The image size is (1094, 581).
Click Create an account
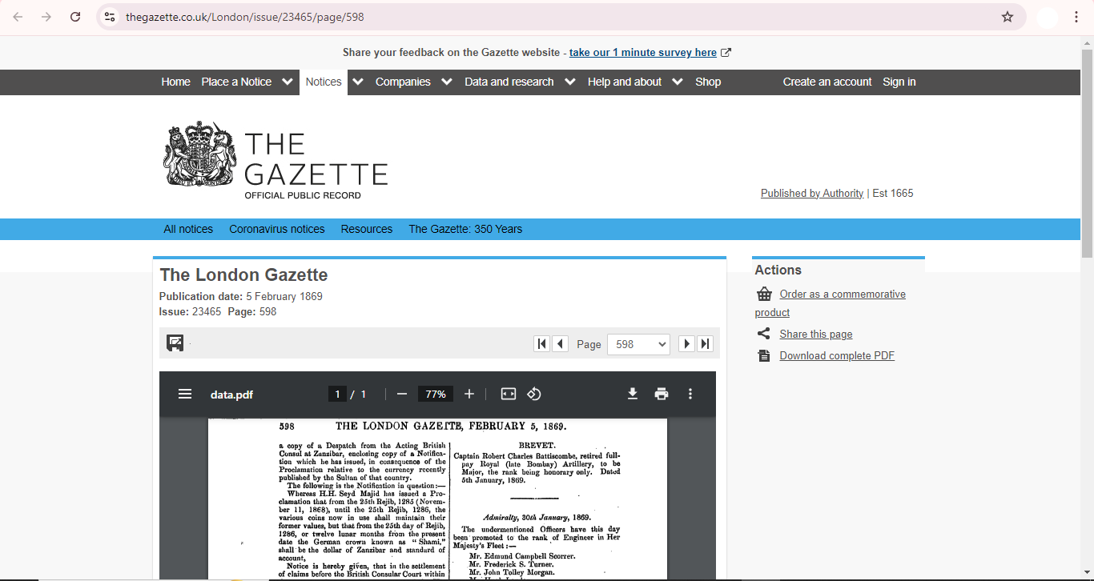(x=827, y=82)
